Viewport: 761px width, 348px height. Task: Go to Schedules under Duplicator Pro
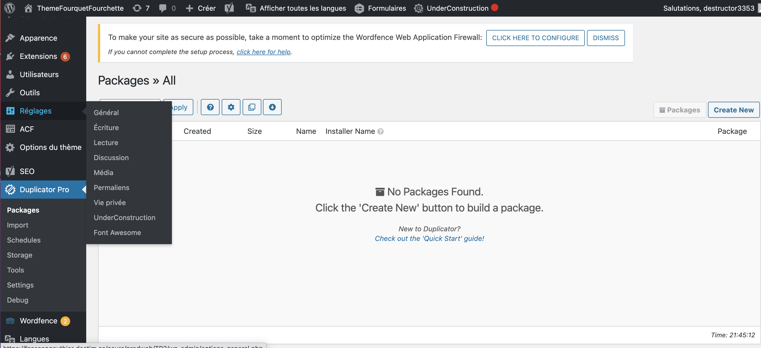[24, 240]
